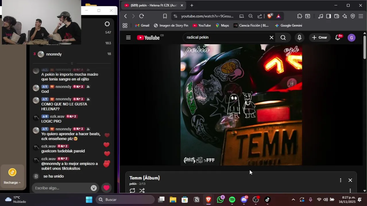Bookmark this page in Brave
Image resolution: width=367 pixels, height=206 pixels.
[165, 16]
